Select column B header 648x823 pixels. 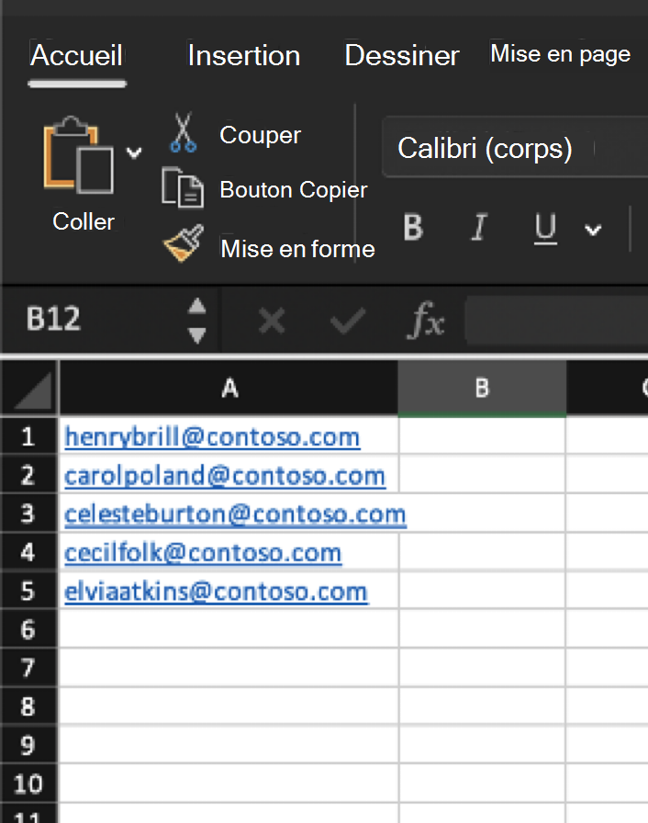[x=482, y=389]
